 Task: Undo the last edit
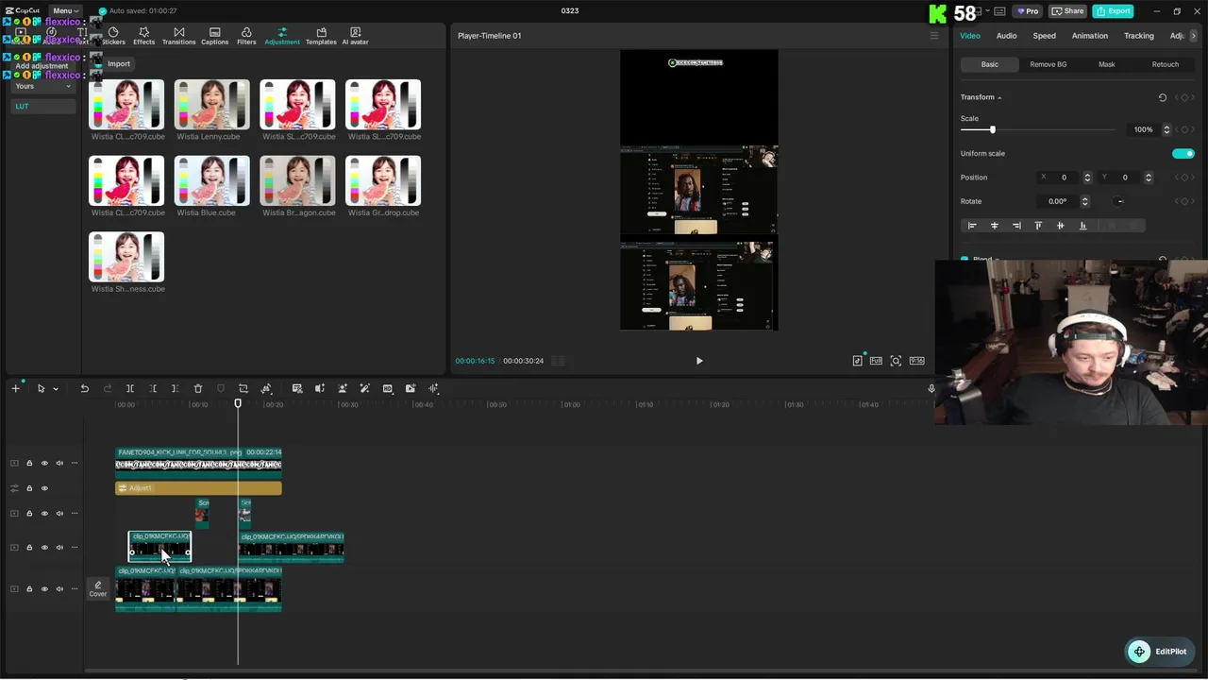[85, 388]
